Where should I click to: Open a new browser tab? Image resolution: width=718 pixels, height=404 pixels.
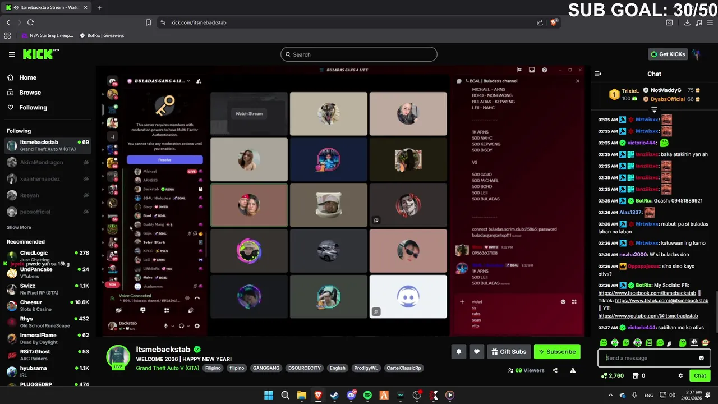[99, 7]
